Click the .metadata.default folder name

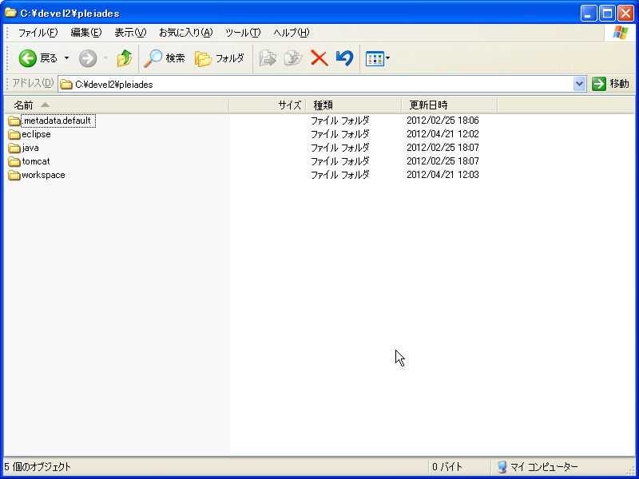point(57,121)
